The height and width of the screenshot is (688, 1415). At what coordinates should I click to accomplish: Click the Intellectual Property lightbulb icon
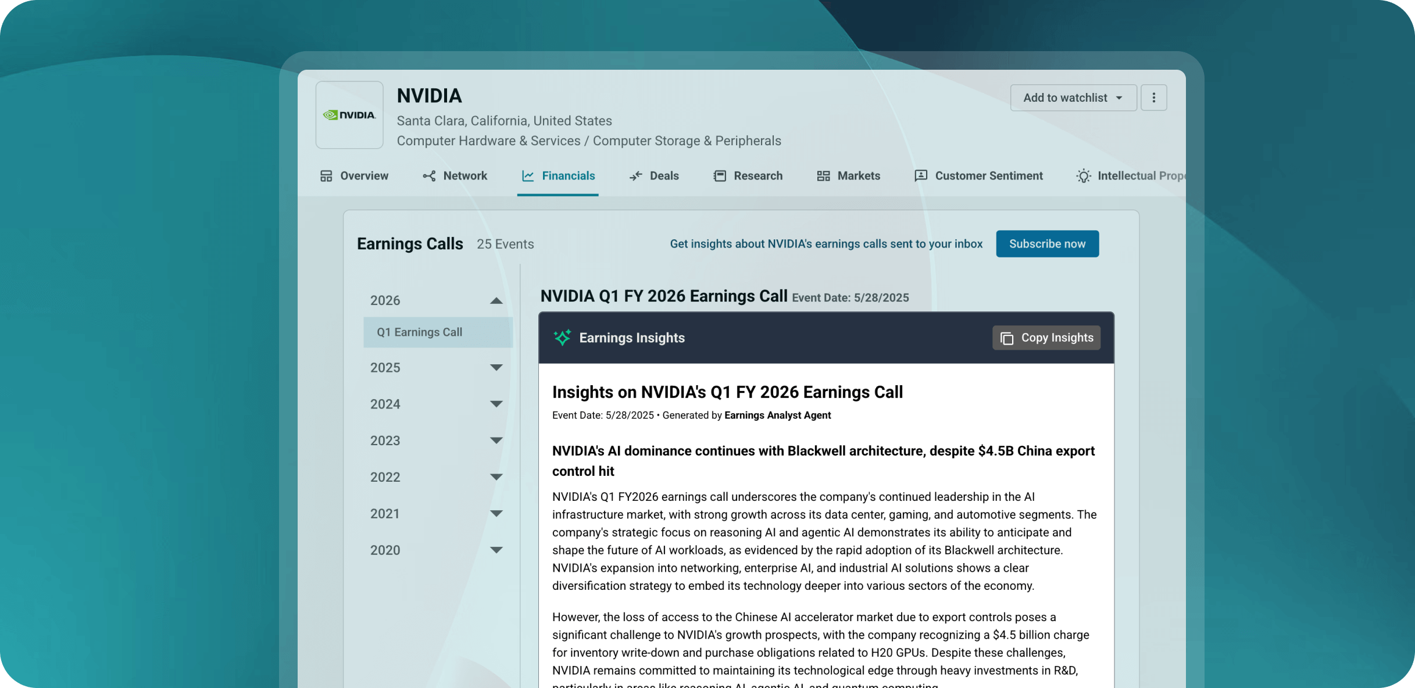(1083, 176)
